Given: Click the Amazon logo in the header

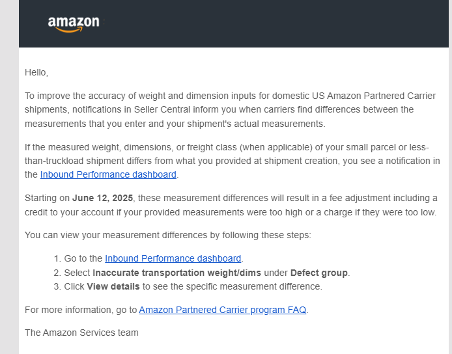Looking at the screenshot, I should (74, 24).
